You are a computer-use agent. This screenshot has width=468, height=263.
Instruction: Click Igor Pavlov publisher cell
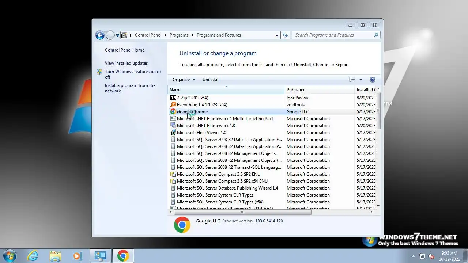coord(297,98)
